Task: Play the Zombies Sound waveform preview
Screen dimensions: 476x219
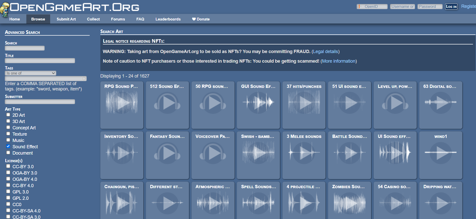Action: [x=349, y=203]
